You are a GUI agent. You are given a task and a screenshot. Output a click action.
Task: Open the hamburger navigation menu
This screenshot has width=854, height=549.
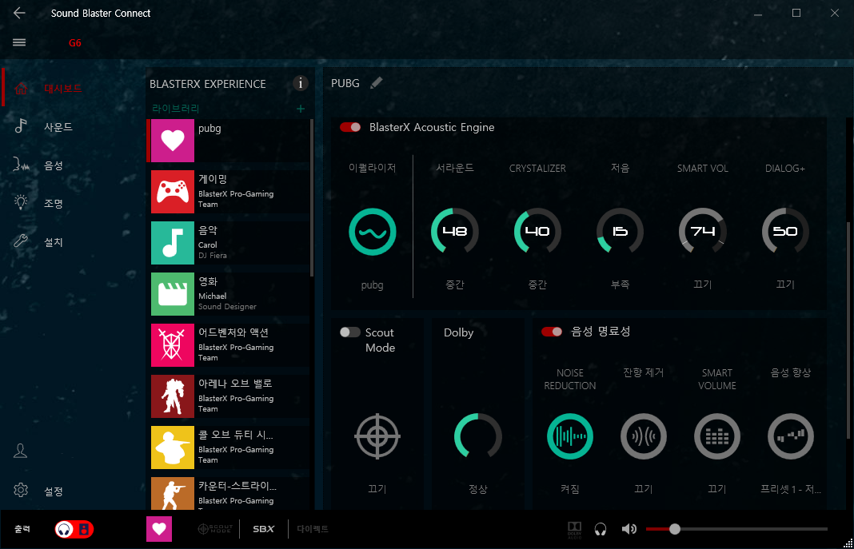[19, 42]
